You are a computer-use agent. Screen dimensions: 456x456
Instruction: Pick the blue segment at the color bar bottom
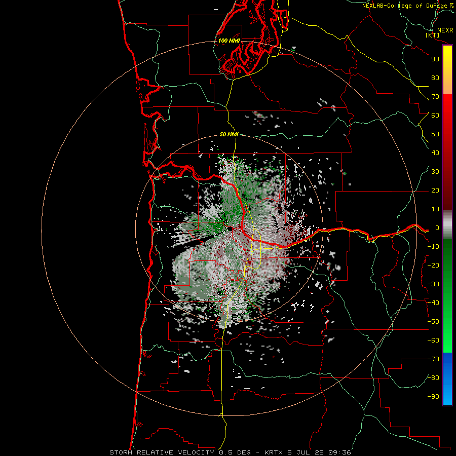(x=447, y=379)
